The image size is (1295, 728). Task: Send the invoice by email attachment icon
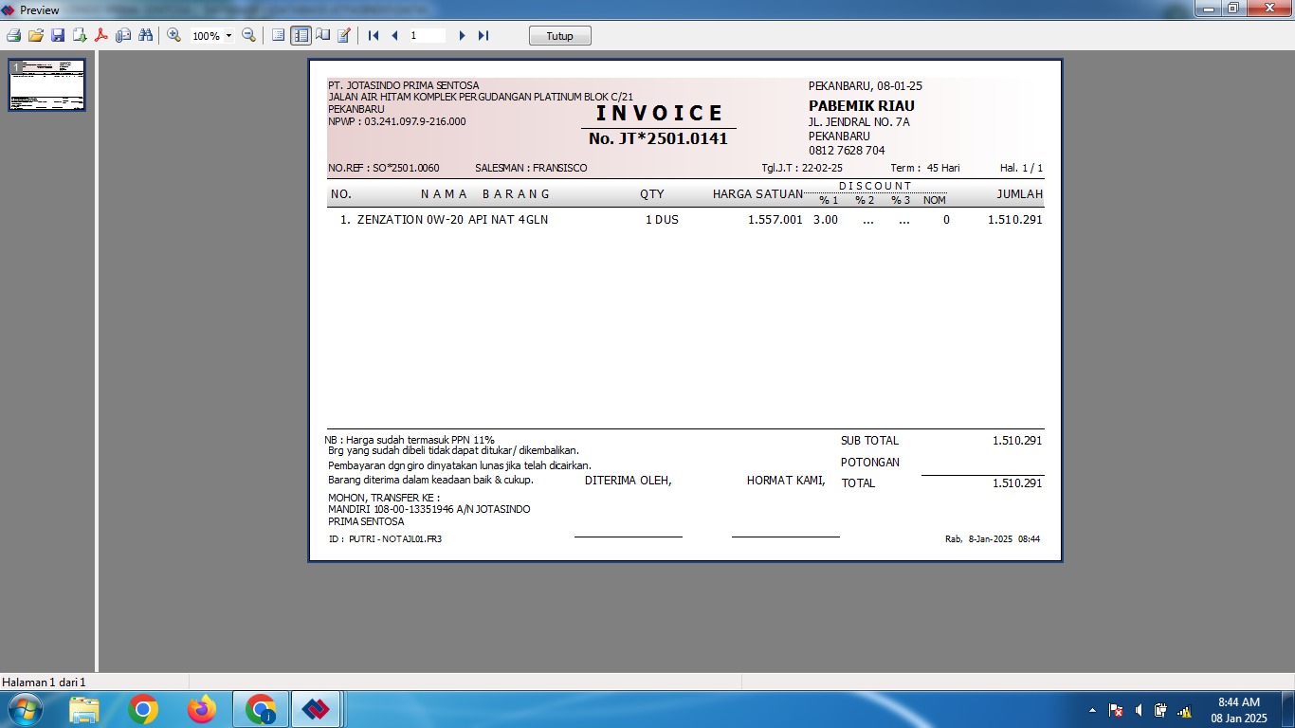click(123, 35)
